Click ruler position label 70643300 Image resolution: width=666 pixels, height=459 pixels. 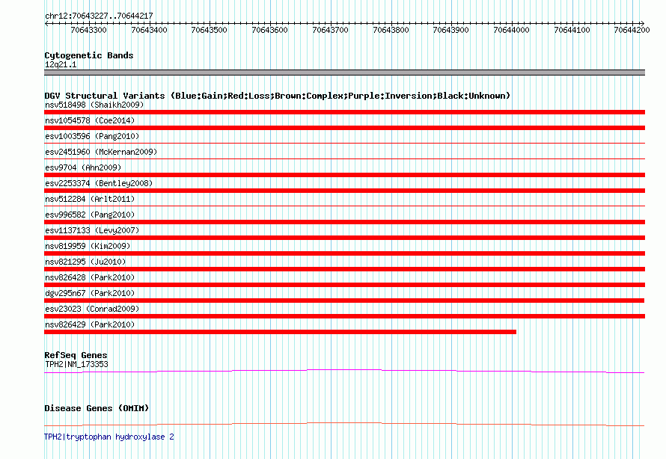(88, 30)
